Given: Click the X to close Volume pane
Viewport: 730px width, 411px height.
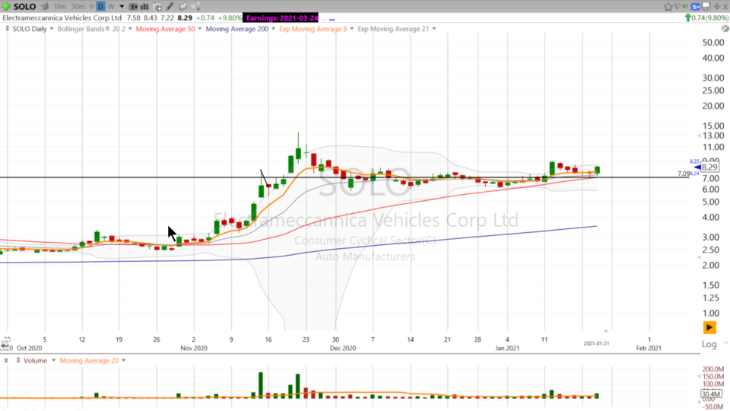Looking at the screenshot, I should coord(6,361).
